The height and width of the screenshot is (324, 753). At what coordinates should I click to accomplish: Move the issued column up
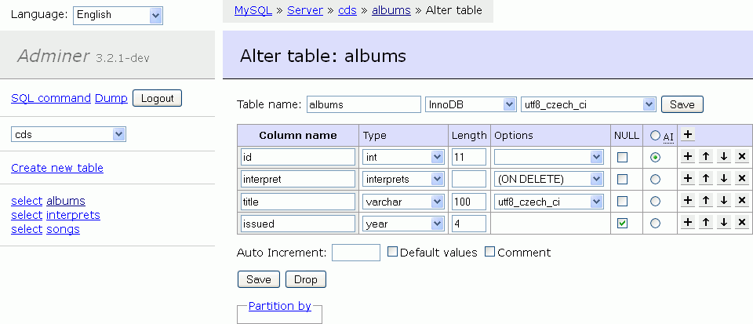706,223
